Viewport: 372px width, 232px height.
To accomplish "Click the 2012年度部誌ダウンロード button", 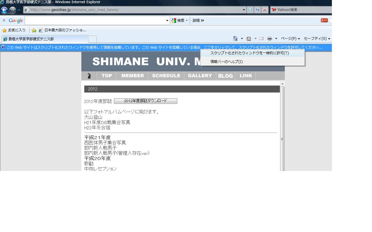I will pyautogui.click(x=146, y=101).
